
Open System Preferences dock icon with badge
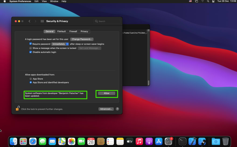168,141
